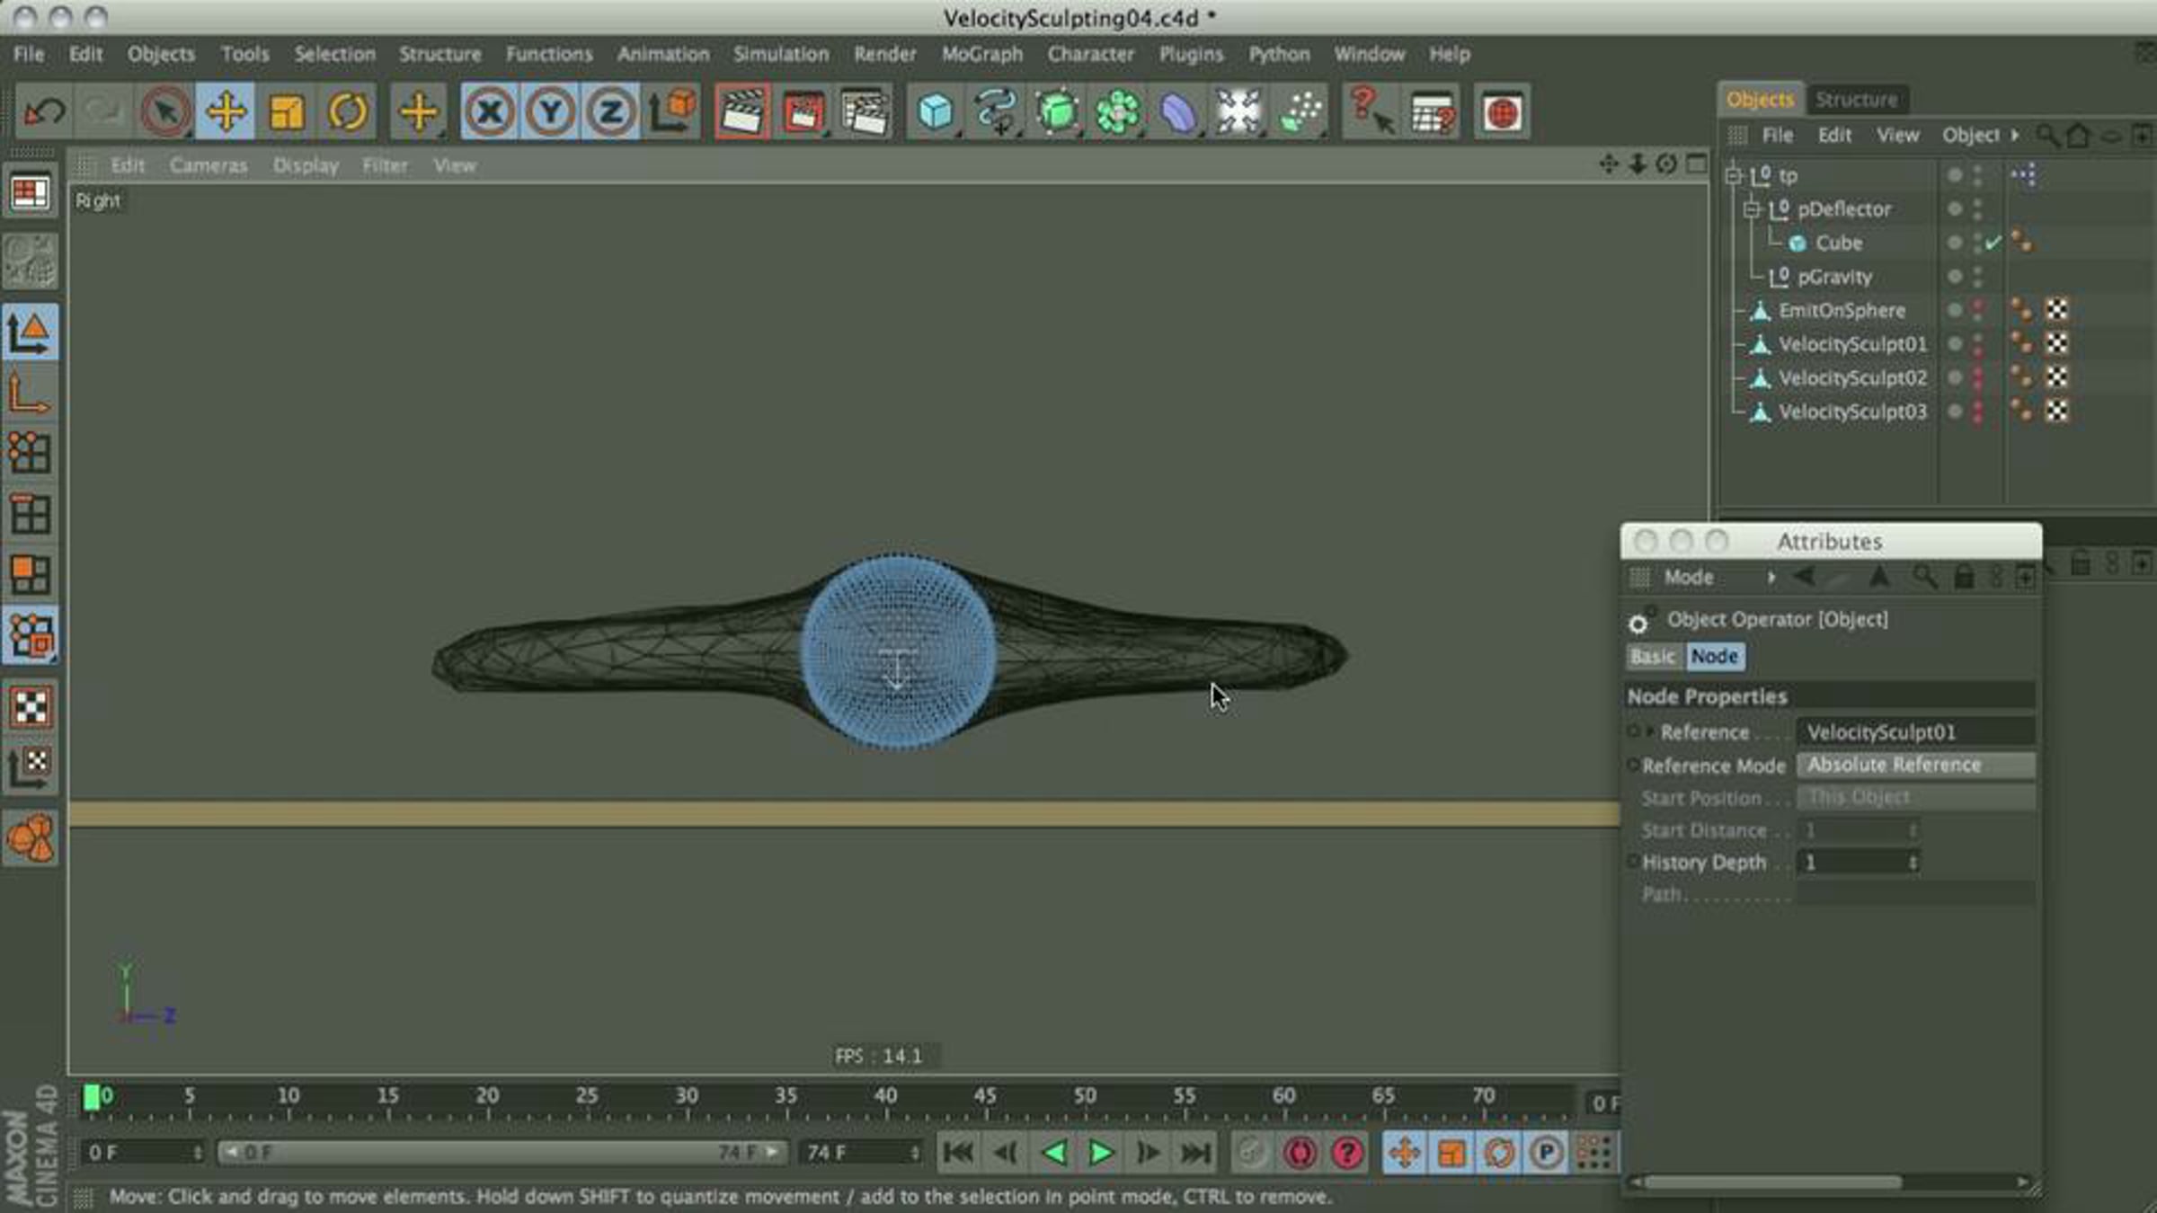Click the Basic tab in Attributes
The image size is (2157, 1213).
point(1653,657)
